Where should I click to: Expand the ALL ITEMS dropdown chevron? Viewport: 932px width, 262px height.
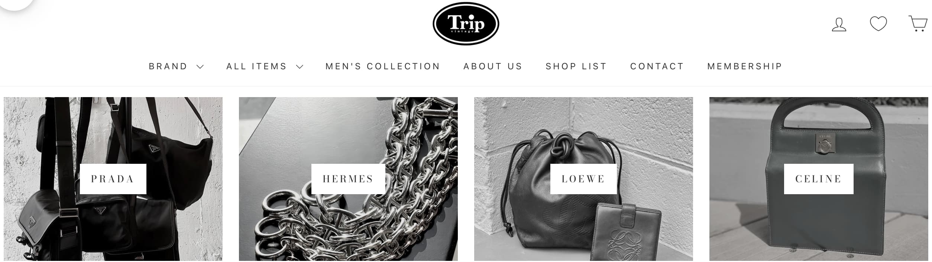point(300,67)
